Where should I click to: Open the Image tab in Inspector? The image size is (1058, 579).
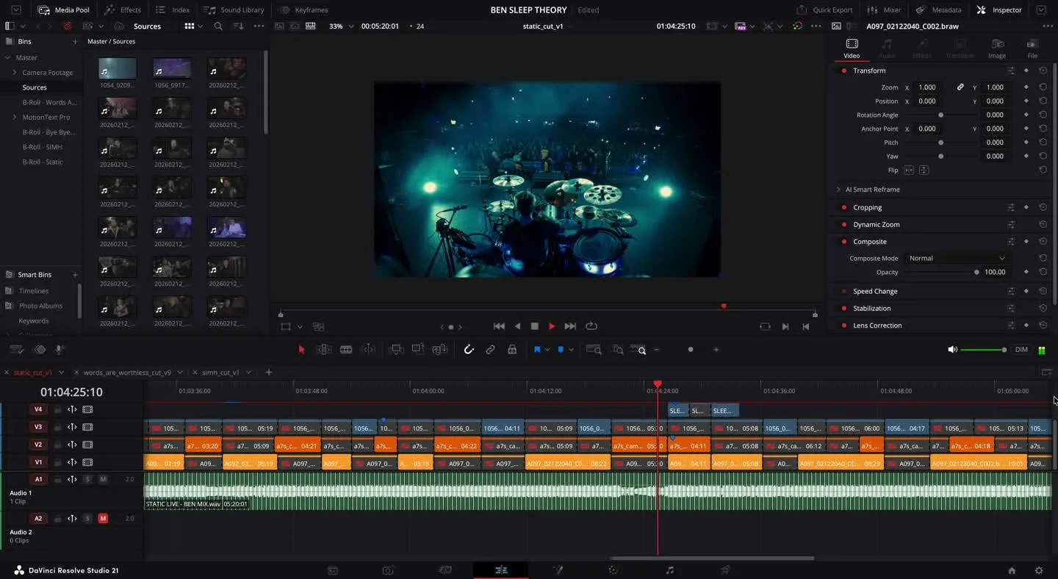(997, 48)
